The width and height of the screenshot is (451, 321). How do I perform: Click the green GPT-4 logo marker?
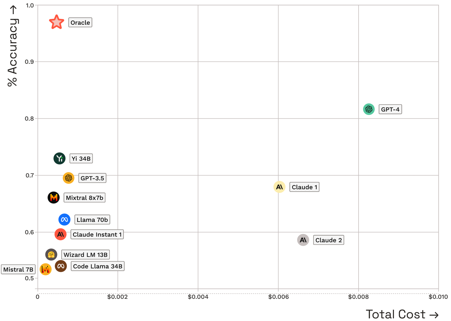369,109
